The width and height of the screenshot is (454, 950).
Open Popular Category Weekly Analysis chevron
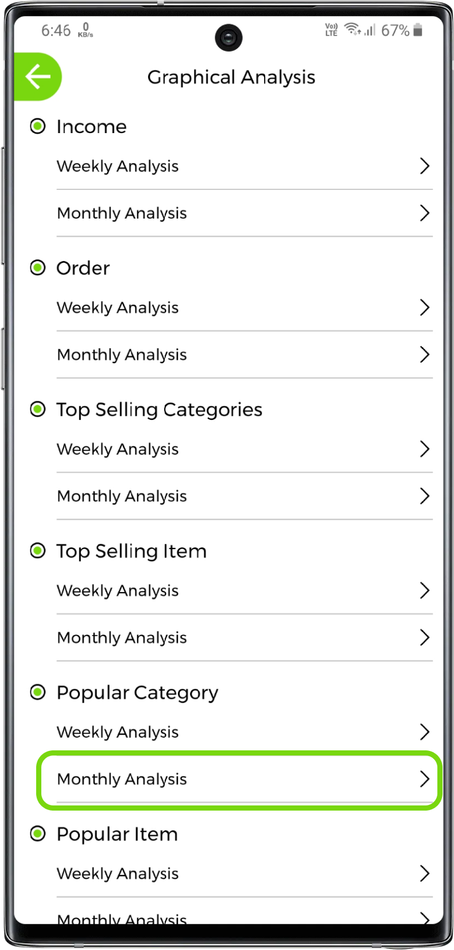[424, 732]
